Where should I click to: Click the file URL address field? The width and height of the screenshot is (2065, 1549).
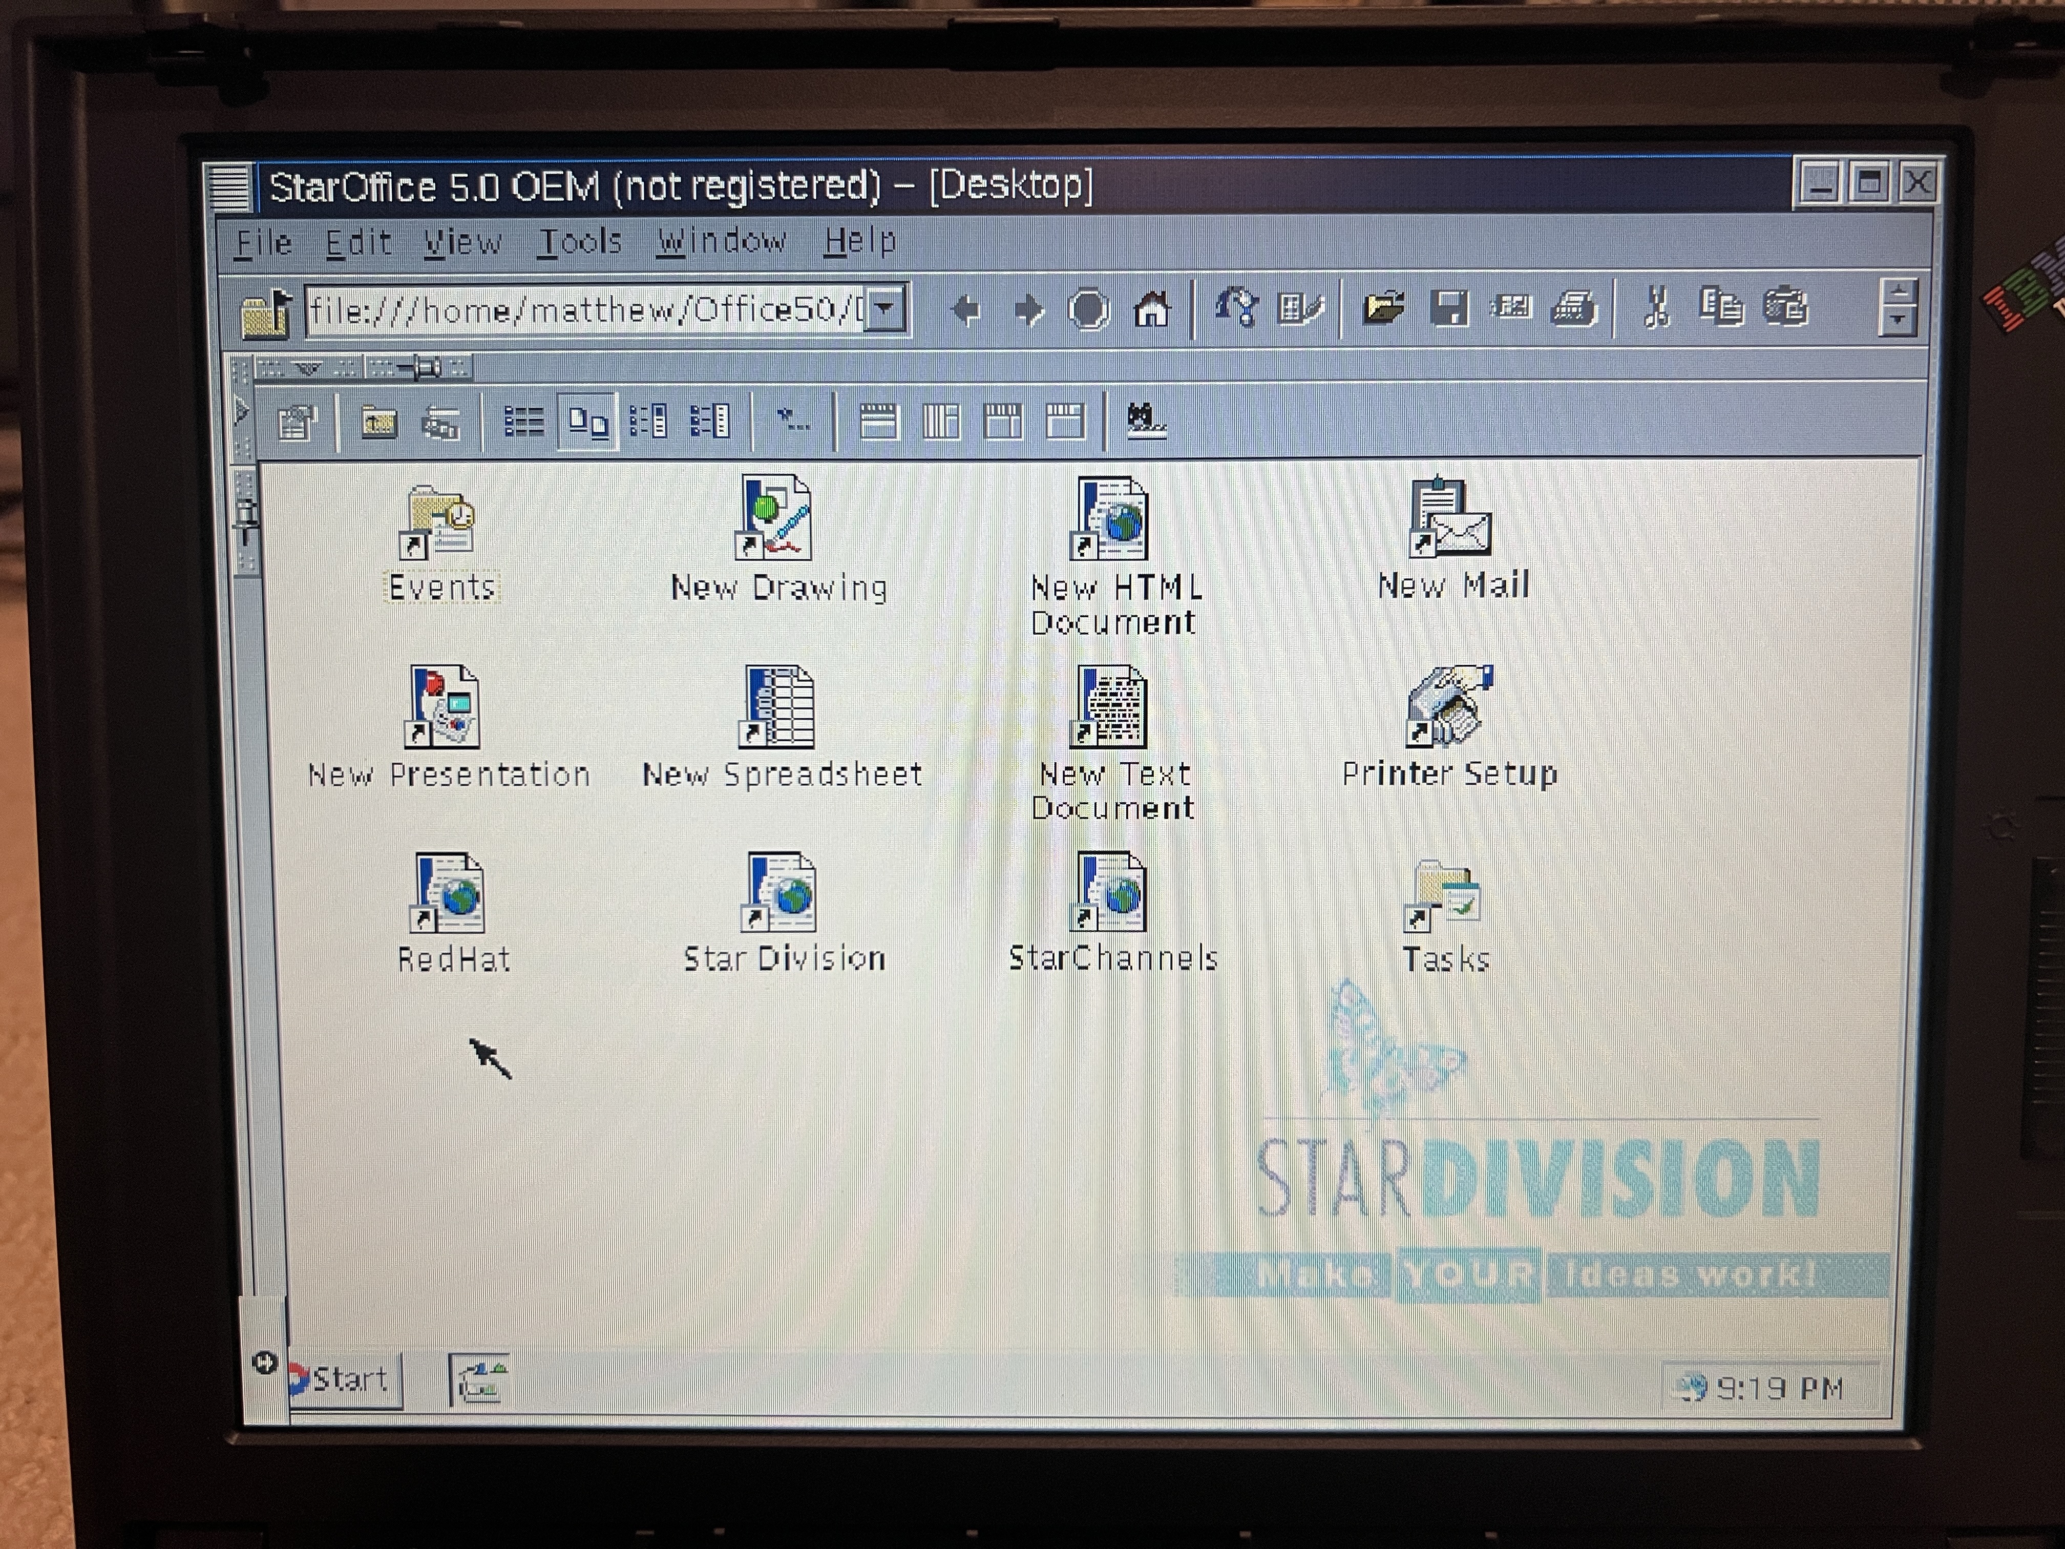[583, 309]
